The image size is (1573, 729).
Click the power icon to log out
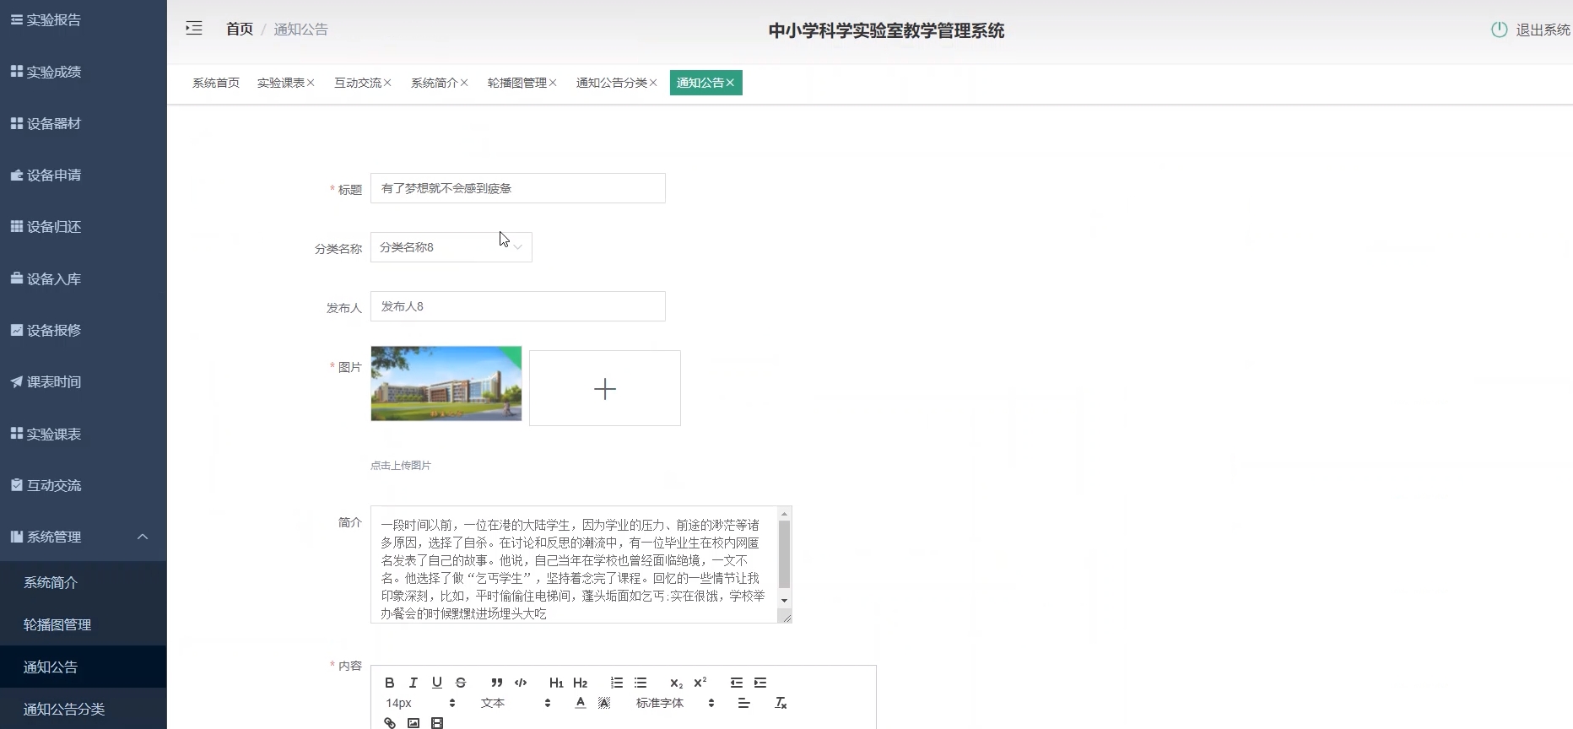[x=1499, y=30]
